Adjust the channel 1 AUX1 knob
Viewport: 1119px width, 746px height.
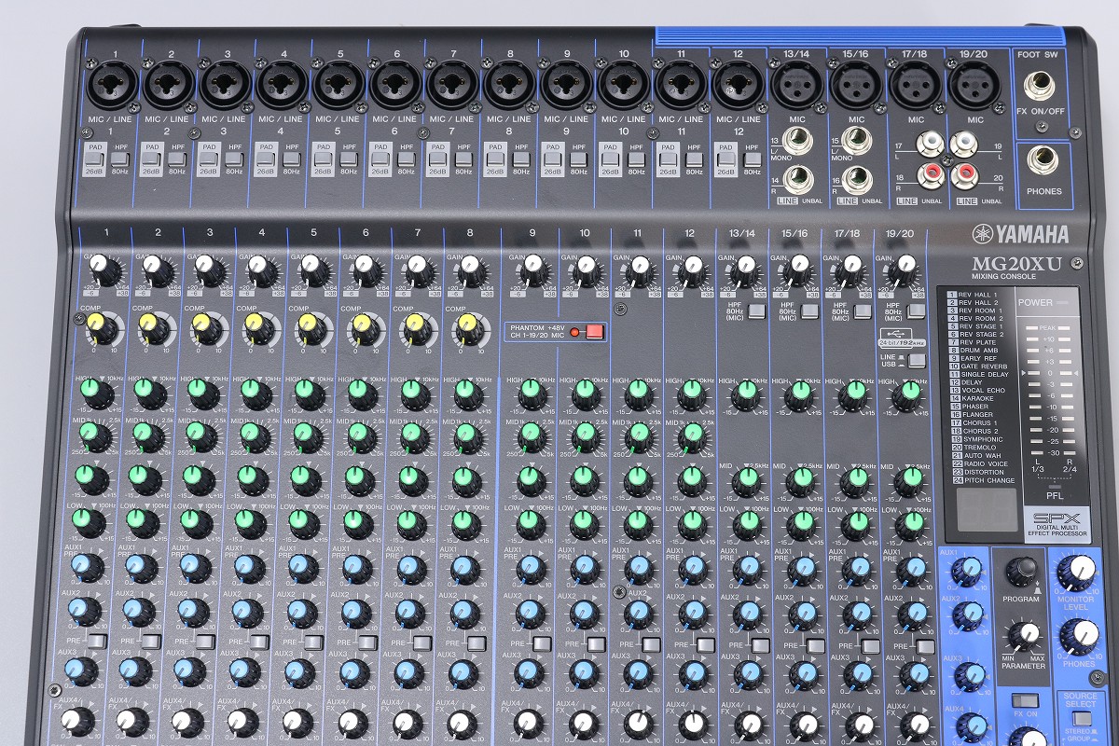coord(89,566)
